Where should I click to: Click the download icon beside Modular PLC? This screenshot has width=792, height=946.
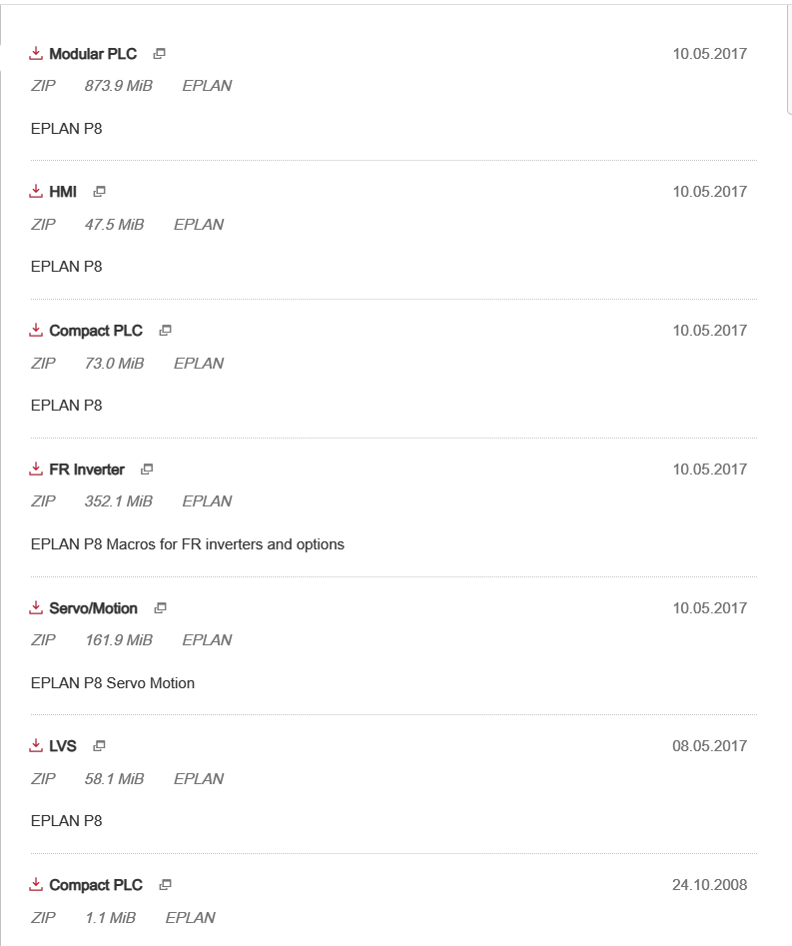(37, 53)
